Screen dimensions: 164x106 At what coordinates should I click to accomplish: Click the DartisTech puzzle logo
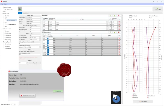coord(116,97)
